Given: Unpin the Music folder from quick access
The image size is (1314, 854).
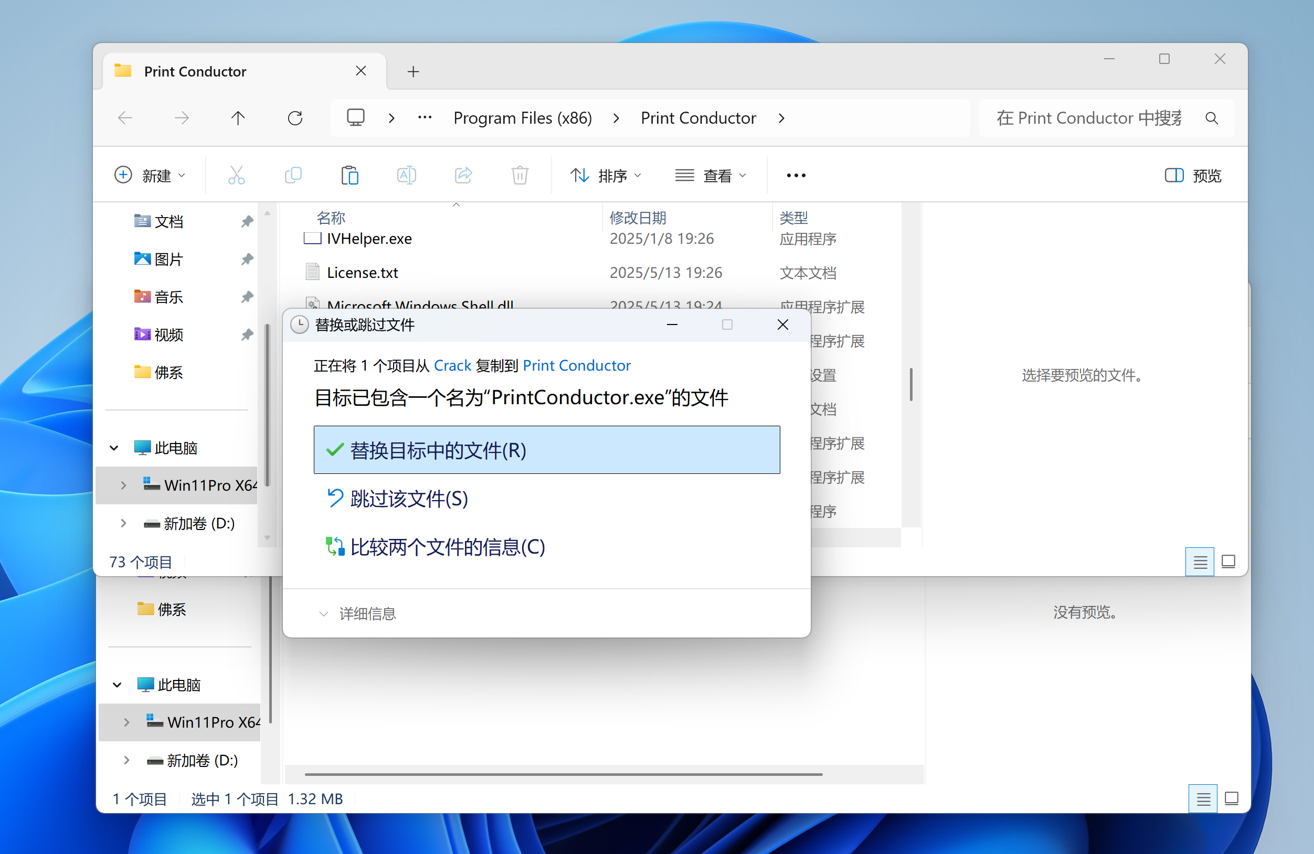Looking at the screenshot, I should [x=247, y=297].
